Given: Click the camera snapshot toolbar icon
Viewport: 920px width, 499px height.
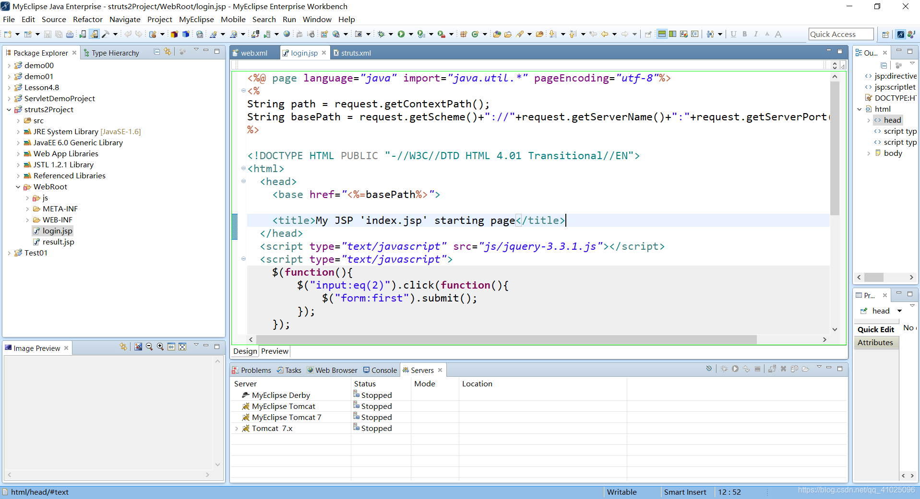Looking at the screenshot, I should [x=358, y=34].
